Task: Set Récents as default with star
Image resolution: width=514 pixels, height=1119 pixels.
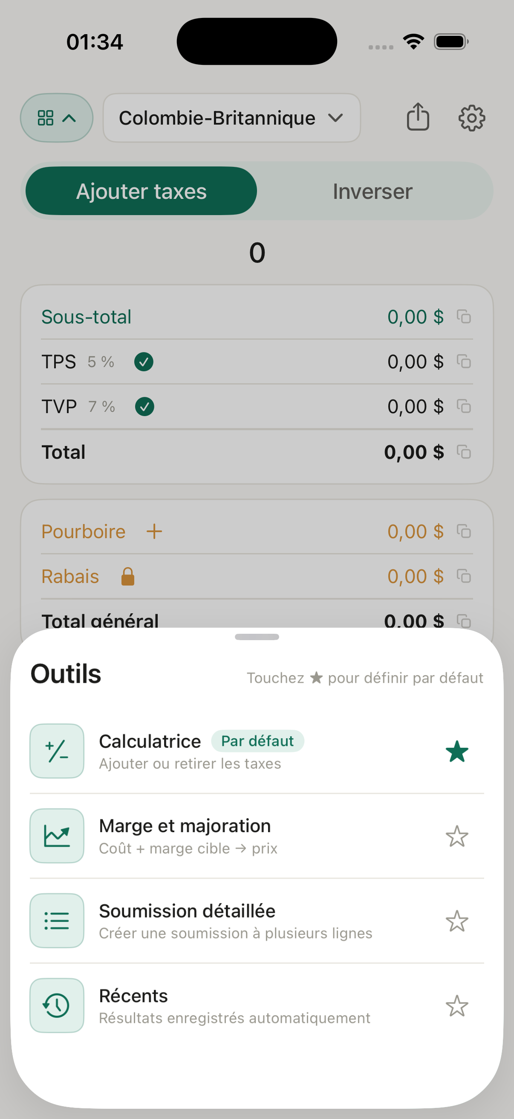Action: pyautogui.click(x=457, y=1005)
